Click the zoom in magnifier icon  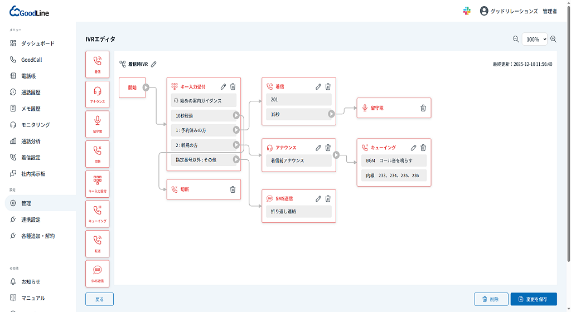click(x=554, y=39)
